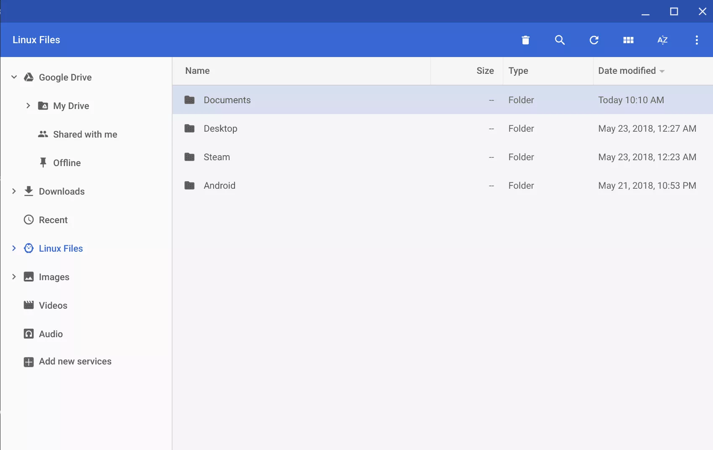Select the Videos sidebar item
The image size is (713, 450).
coord(53,305)
